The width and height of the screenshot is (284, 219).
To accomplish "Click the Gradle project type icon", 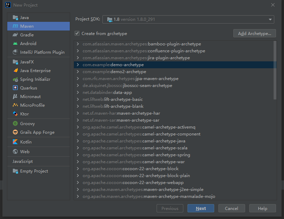I will tap(15, 35).
